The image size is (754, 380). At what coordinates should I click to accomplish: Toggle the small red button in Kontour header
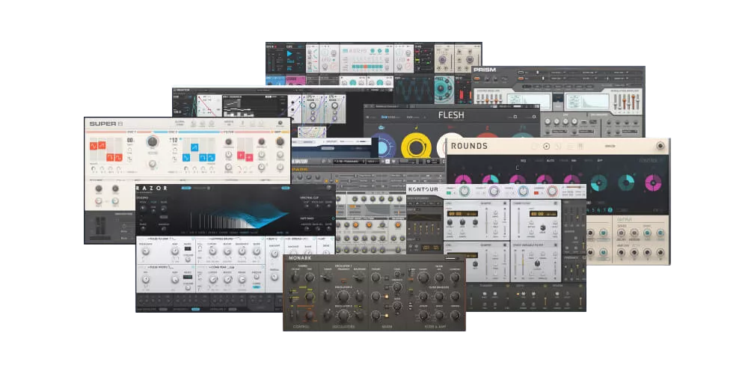[x=536, y=193]
